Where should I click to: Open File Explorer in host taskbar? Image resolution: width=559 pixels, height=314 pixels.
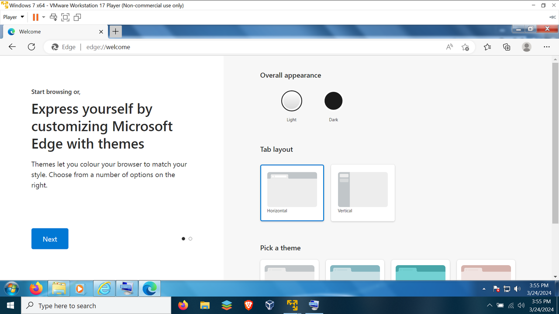pyautogui.click(x=205, y=305)
